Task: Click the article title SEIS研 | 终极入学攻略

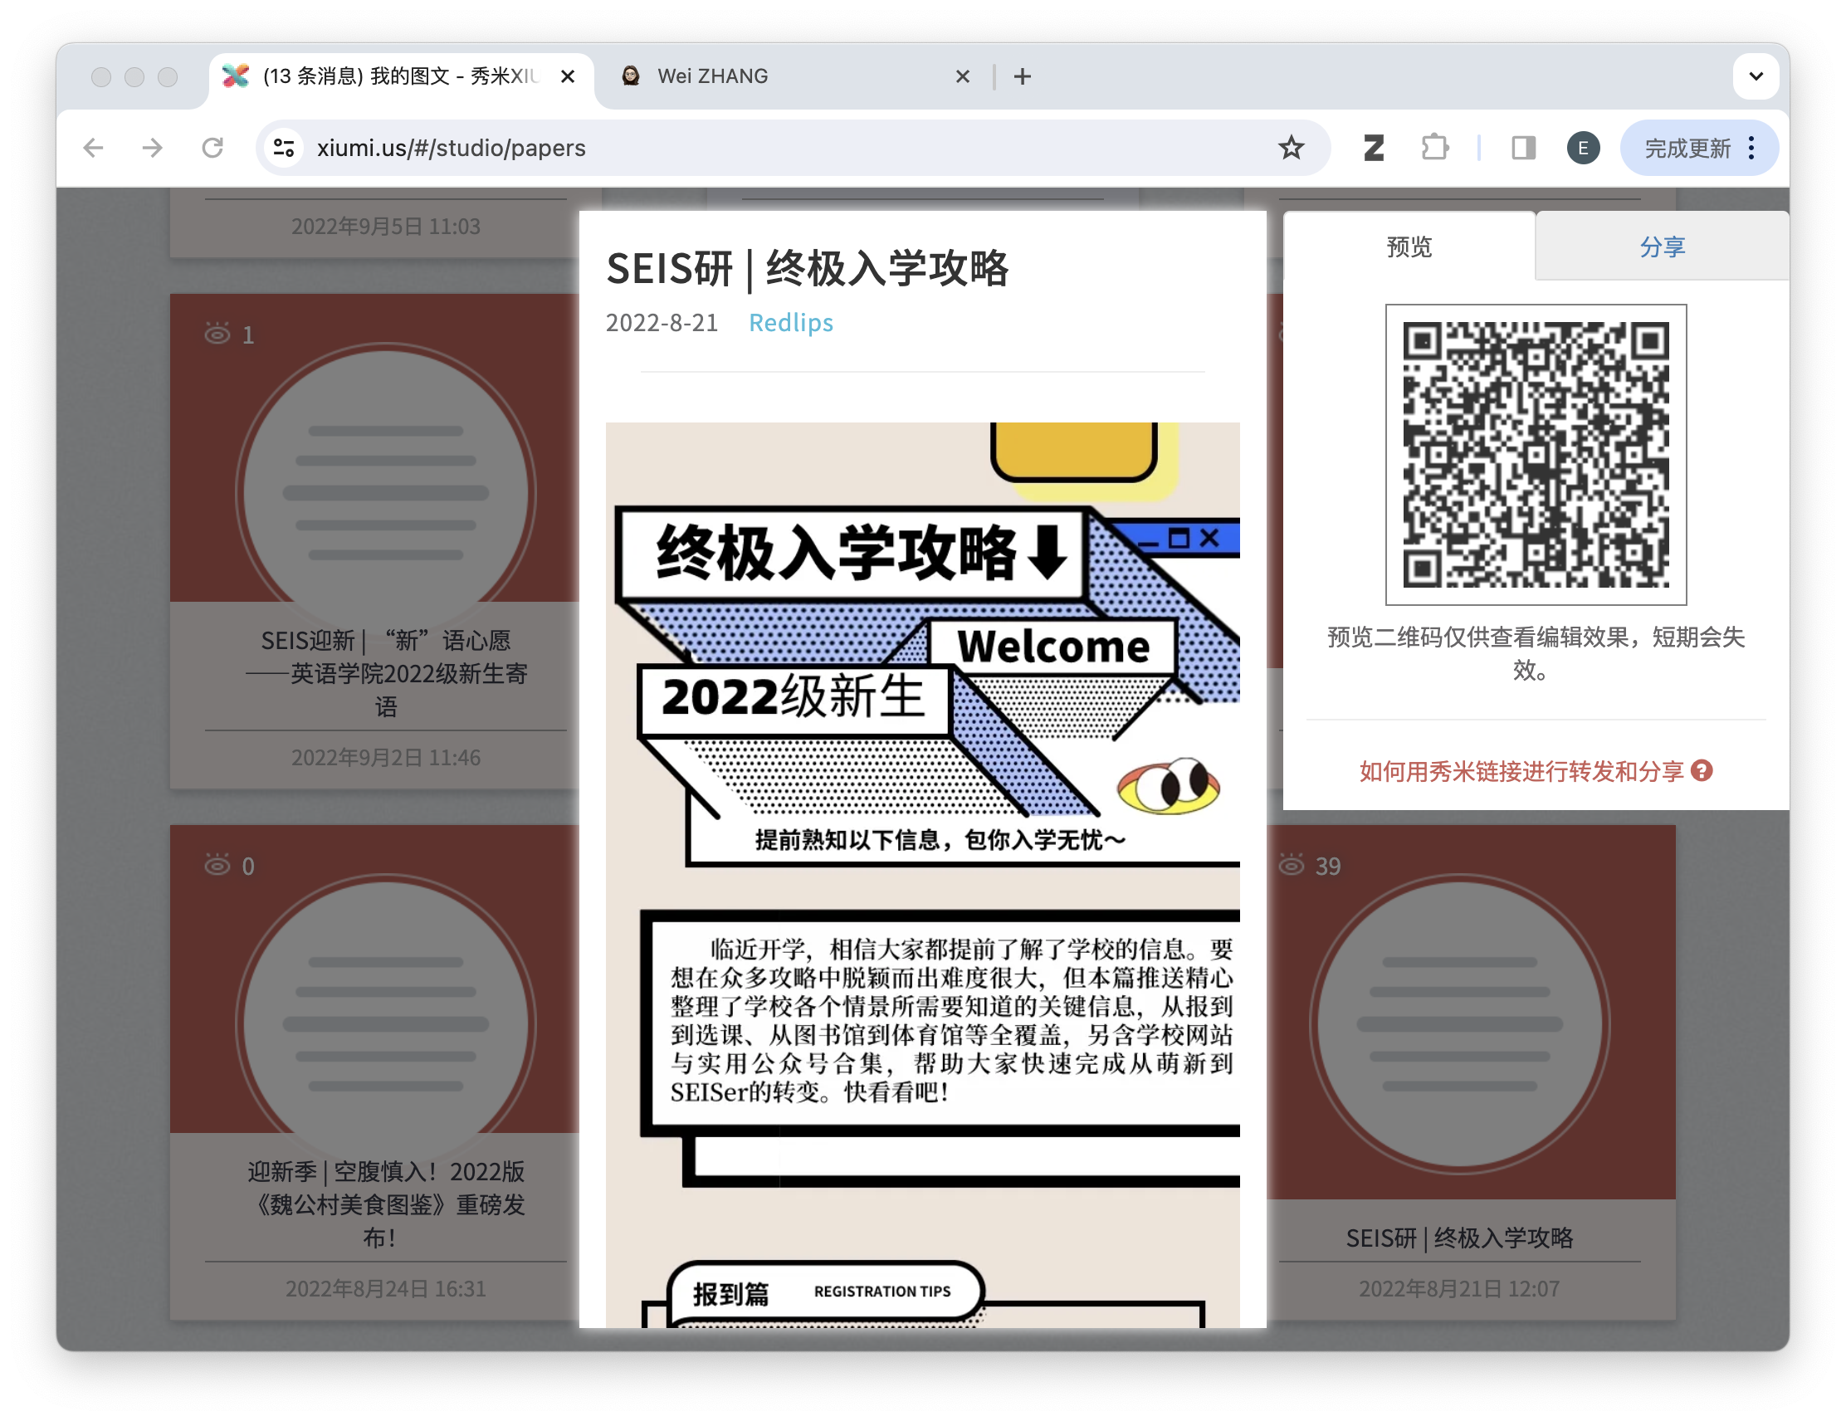Action: (807, 269)
